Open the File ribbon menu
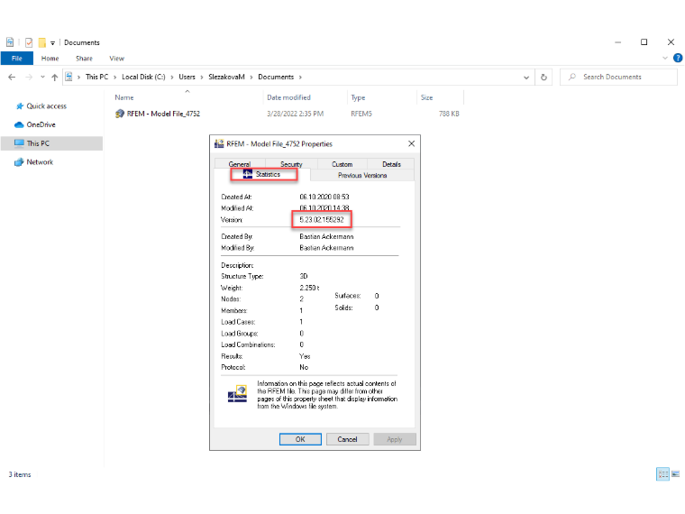This screenshot has height=514, width=685. point(16,58)
